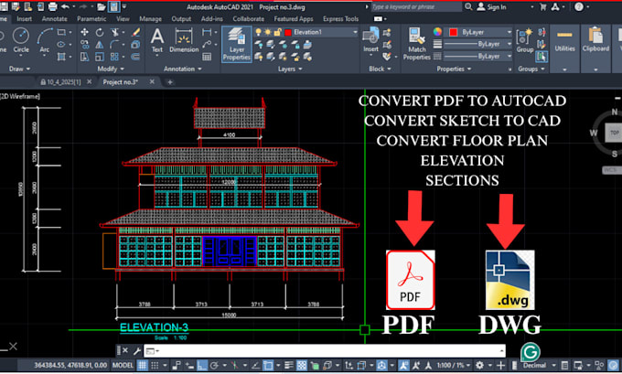The height and width of the screenshot is (374, 622).
Task: Expand the Layers panel
Action: pos(290,69)
